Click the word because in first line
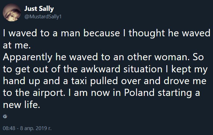This screenshot has width=213, height=135. [x=102, y=33]
